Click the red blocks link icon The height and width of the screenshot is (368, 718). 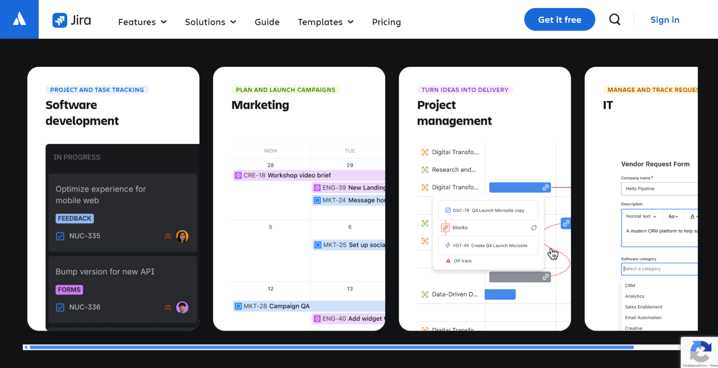click(445, 227)
